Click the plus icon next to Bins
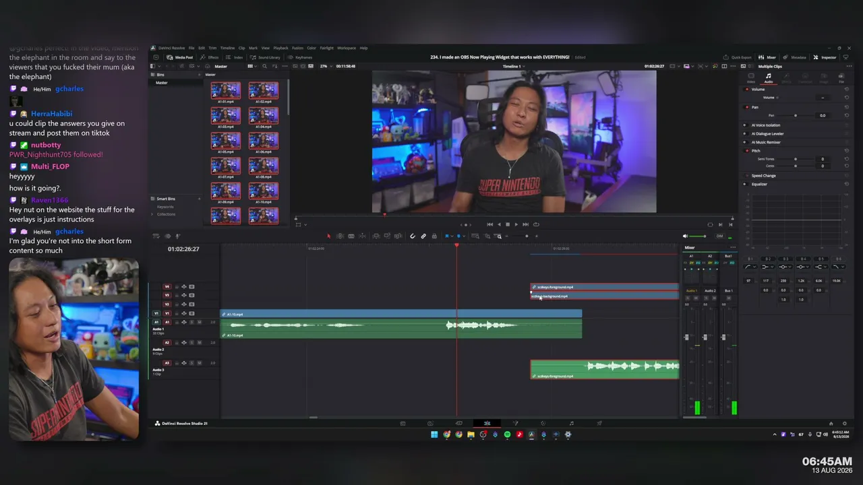 coord(200,74)
